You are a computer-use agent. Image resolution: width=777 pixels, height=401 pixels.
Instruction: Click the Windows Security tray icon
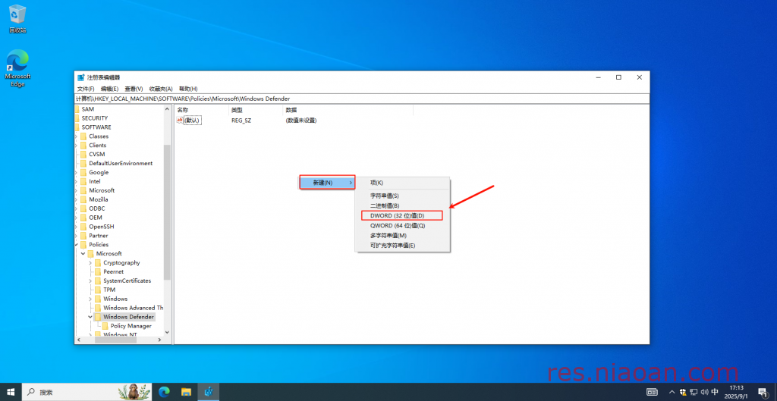683,392
